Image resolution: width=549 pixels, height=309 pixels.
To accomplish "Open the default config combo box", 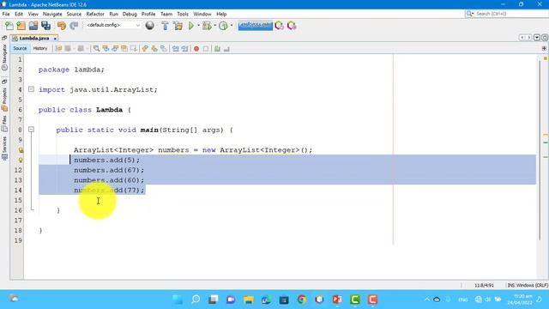I will [112, 25].
